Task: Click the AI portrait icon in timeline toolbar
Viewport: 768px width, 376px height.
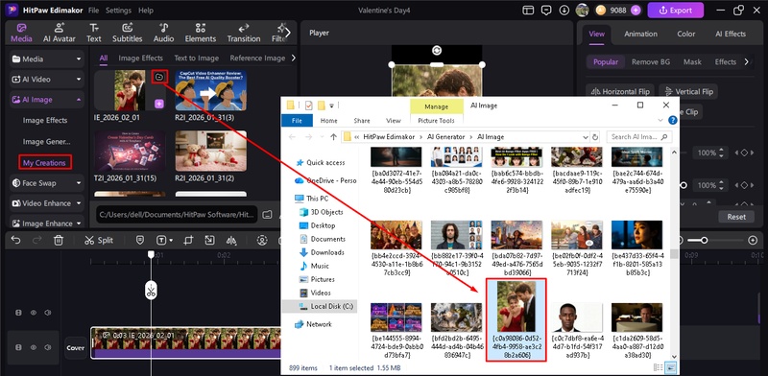Action: [262, 240]
